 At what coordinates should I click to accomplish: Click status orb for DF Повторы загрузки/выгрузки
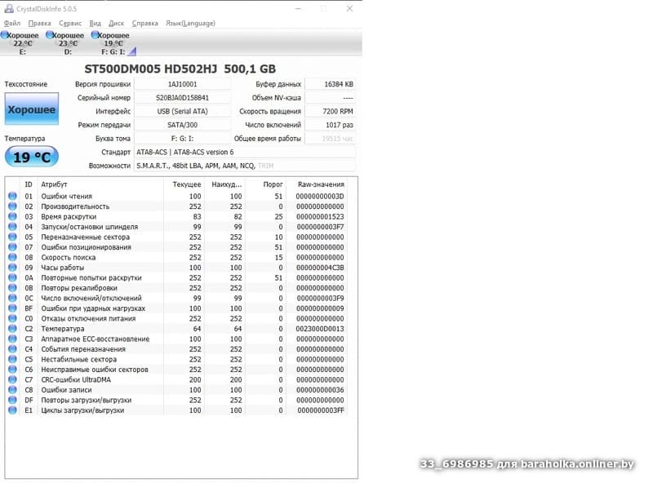12,400
